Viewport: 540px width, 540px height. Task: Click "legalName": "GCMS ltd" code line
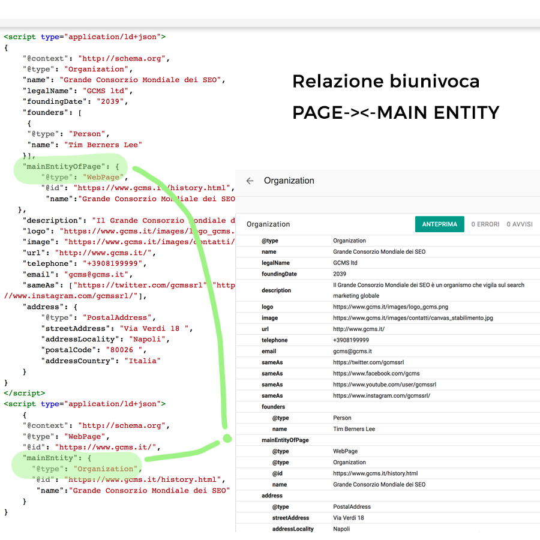[x=77, y=91]
